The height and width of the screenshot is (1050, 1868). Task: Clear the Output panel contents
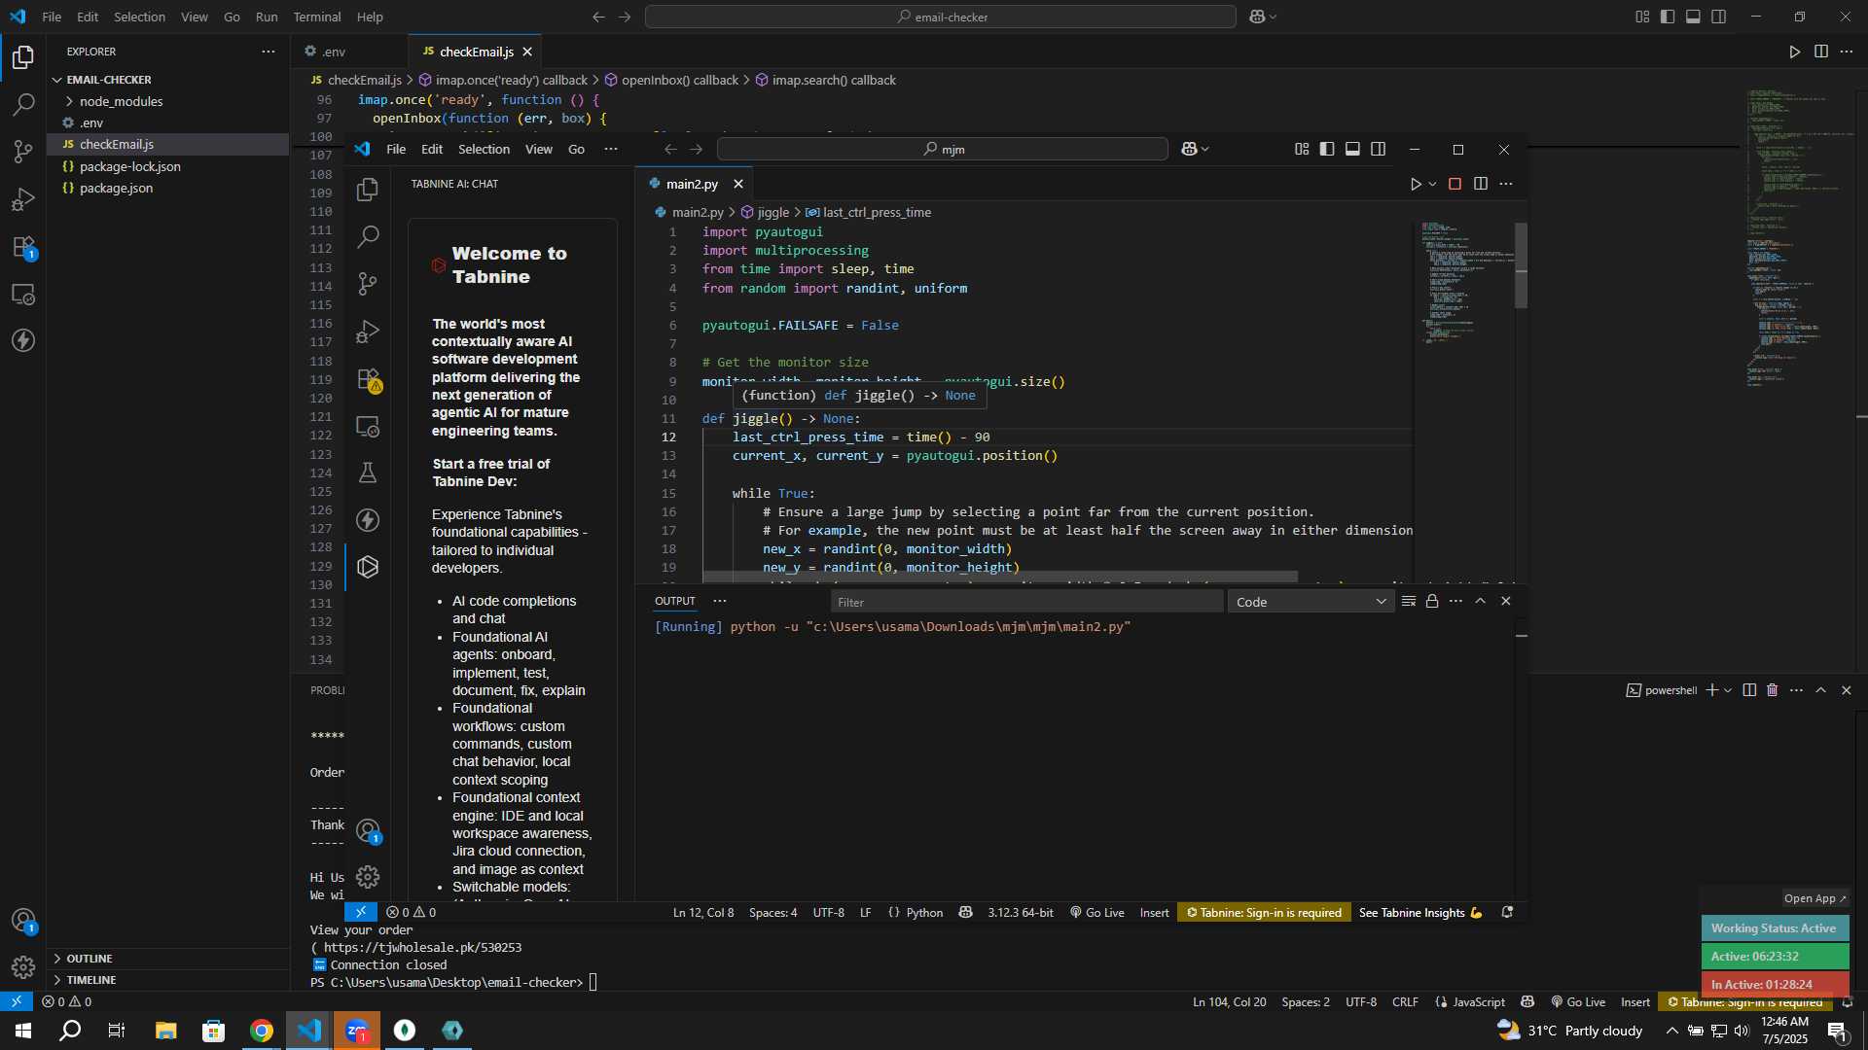[1408, 601]
